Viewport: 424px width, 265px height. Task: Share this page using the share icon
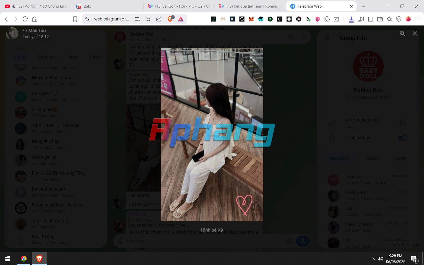[x=158, y=19]
